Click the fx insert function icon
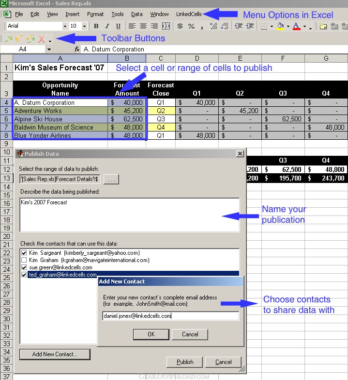 [x=77, y=49]
